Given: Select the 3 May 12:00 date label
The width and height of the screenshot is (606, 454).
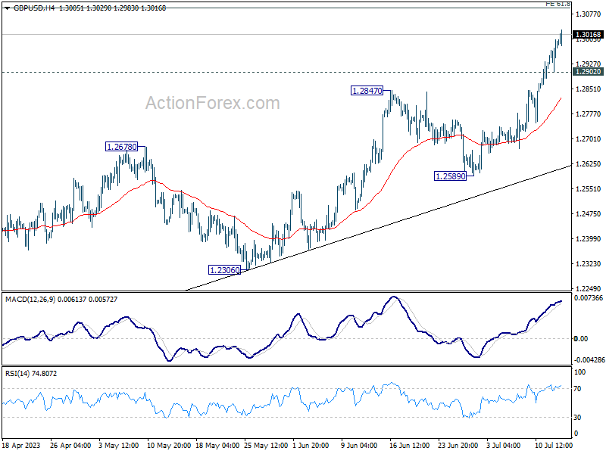Looking at the screenshot, I should 119,446.
